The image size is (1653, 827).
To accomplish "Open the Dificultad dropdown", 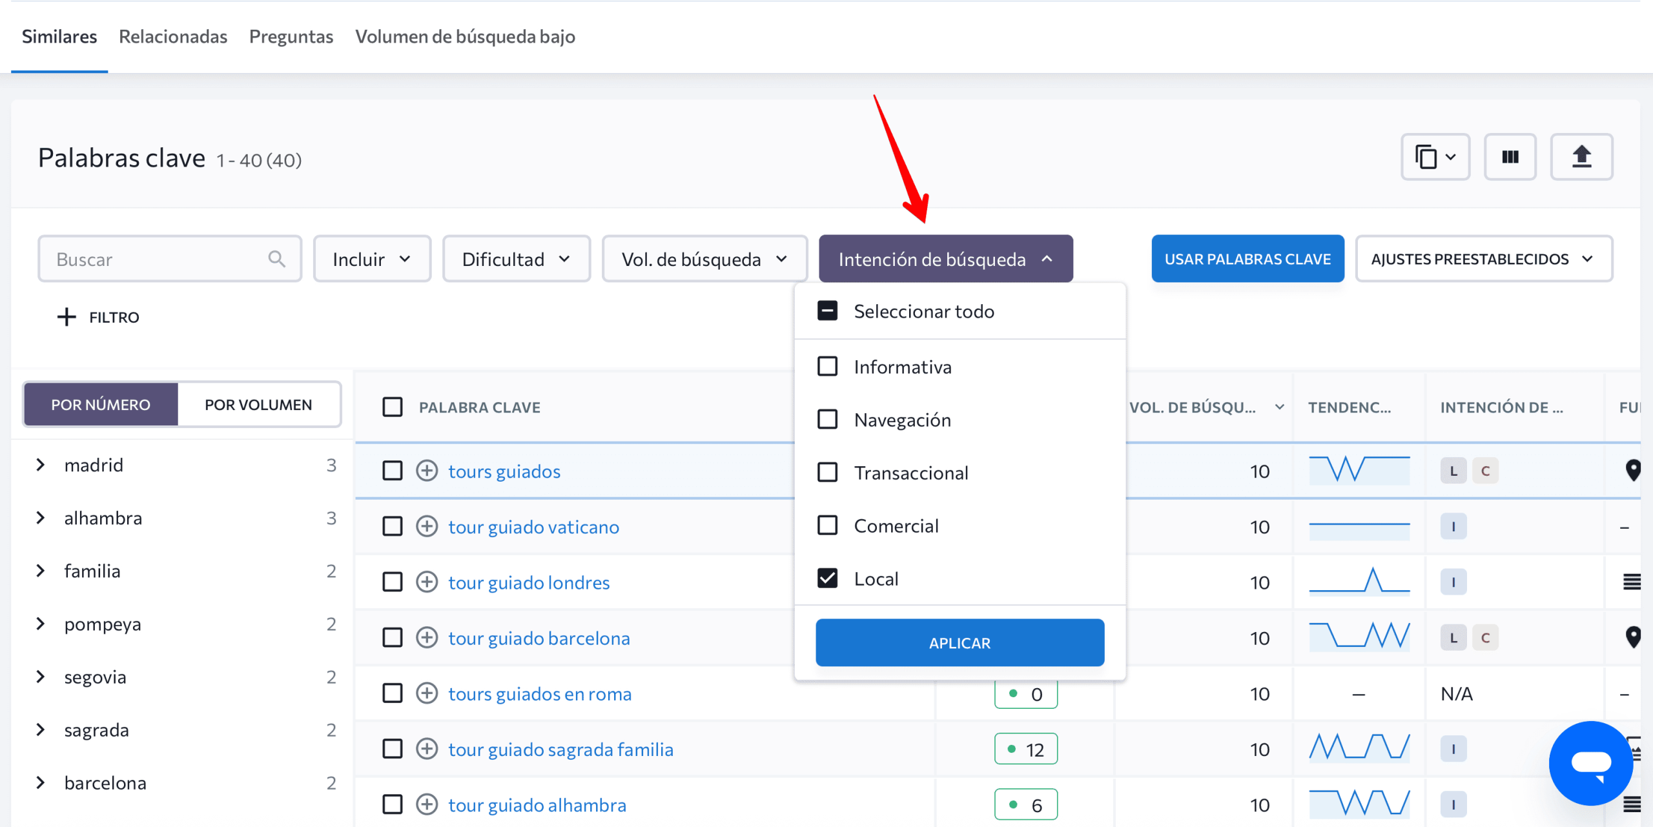I will click(516, 259).
